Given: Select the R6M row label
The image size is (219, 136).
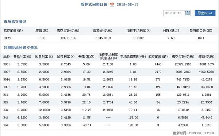Looking at the screenshot, I should click(6, 125).
